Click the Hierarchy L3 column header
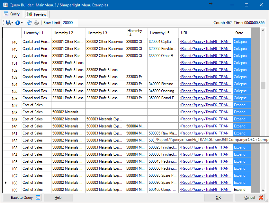 tap(105, 33)
